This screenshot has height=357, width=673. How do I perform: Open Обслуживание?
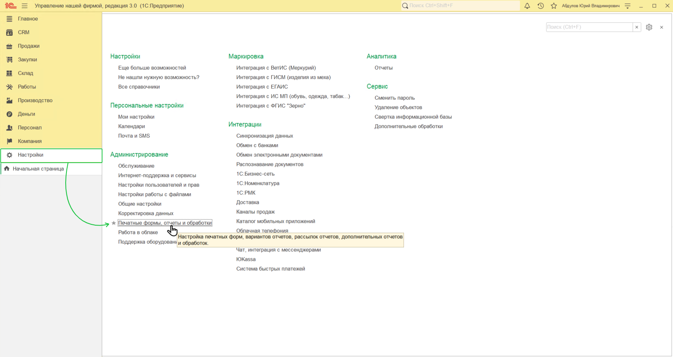click(136, 166)
